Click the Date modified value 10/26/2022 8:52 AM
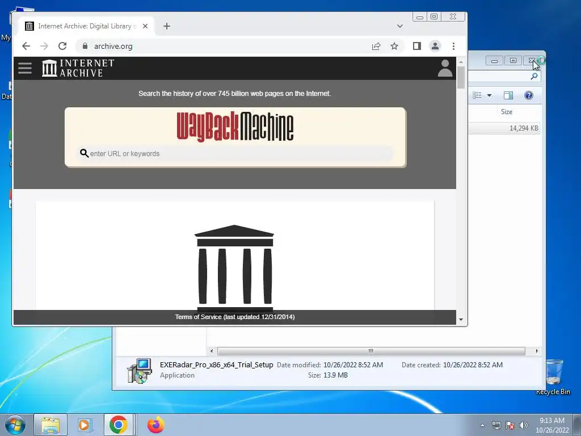Image resolution: width=581 pixels, height=436 pixels. click(353, 365)
